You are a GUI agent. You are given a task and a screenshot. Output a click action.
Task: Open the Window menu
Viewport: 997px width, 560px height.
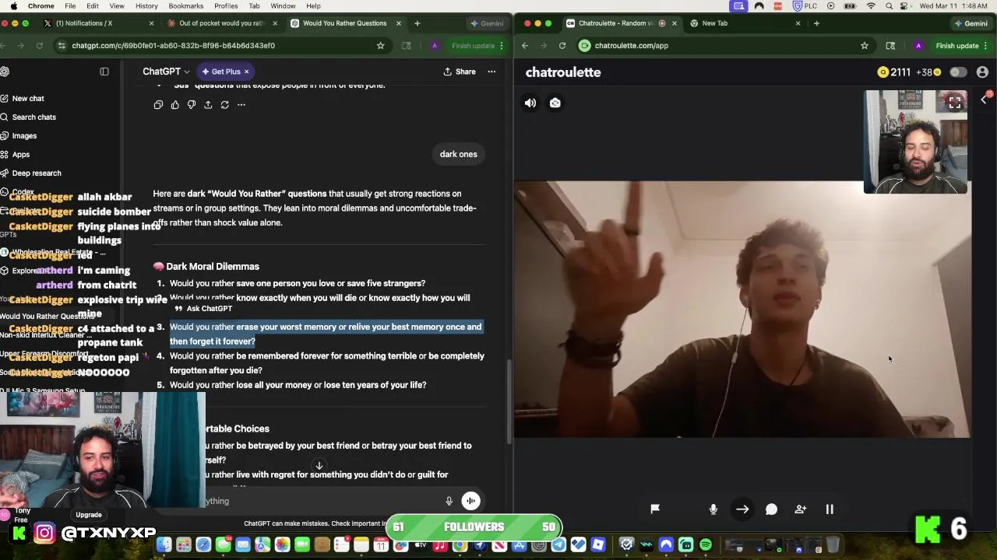pos(283,6)
